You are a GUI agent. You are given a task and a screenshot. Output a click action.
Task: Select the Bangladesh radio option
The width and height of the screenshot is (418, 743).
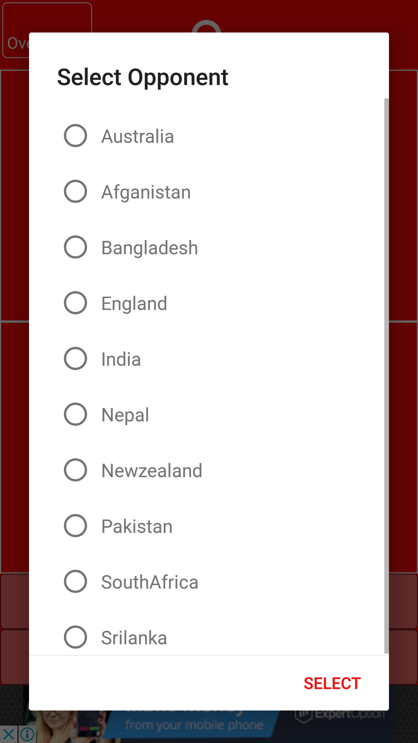[75, 247]
